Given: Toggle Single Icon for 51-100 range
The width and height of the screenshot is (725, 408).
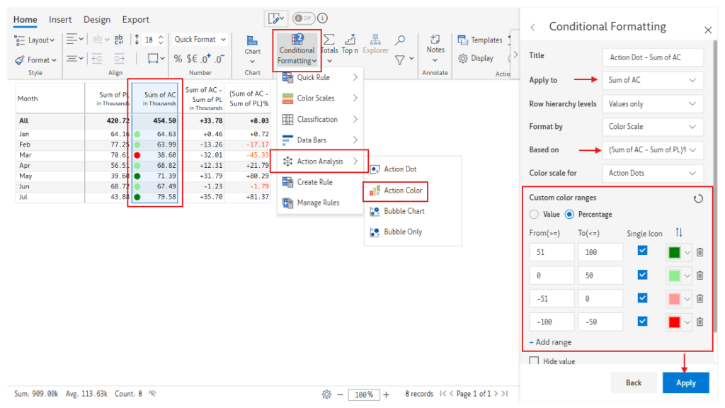Looking at the screenshot, I should click(x=642, y=251).
